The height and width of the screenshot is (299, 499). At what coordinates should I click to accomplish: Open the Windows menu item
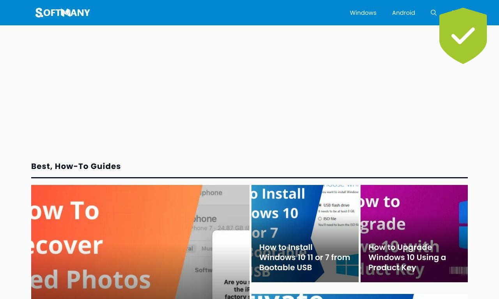click(363, 13)
